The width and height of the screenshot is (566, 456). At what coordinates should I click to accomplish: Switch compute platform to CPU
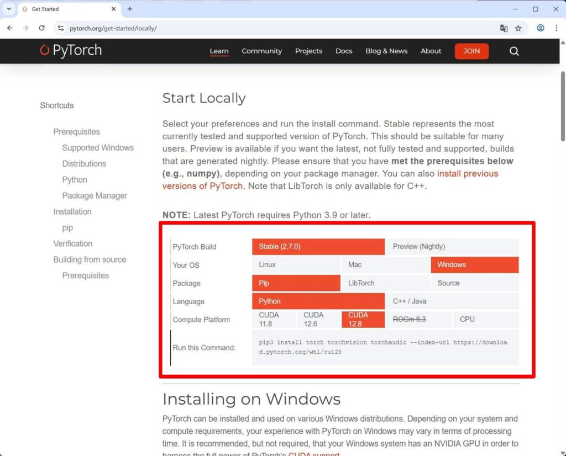[485, 320]
